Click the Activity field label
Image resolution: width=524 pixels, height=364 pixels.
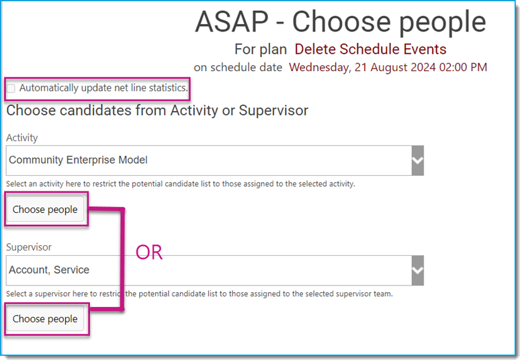pos(22,138)
